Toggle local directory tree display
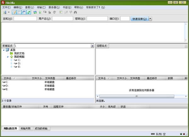 click(x=19, y=12)
